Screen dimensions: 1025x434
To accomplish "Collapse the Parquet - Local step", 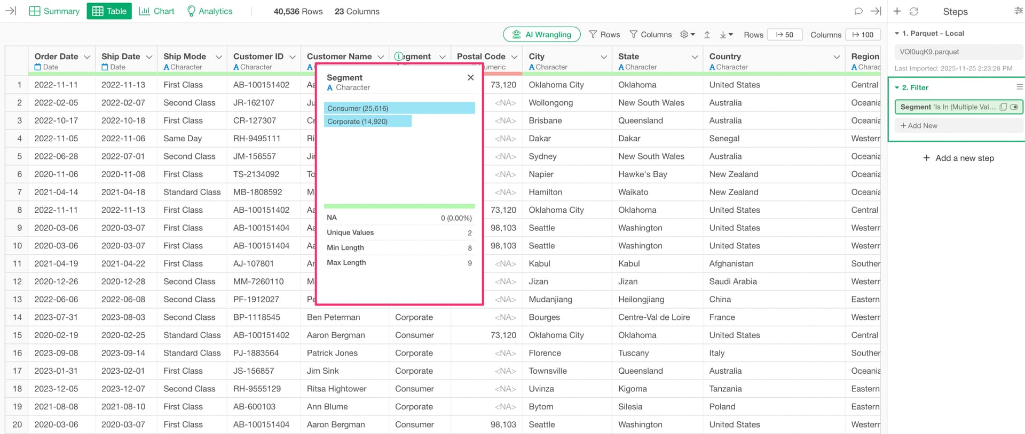I will coord(897,34).
